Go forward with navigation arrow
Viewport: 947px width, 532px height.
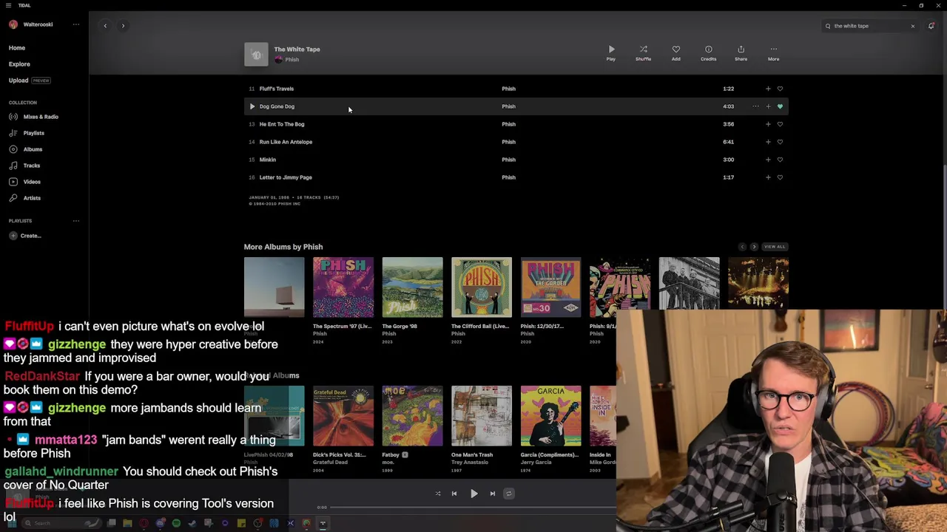pyautogui.click(x=123, y=26)
